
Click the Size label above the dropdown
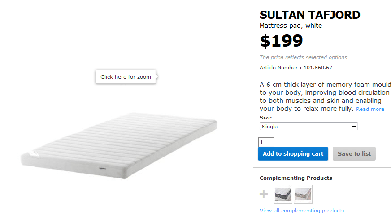265,118
